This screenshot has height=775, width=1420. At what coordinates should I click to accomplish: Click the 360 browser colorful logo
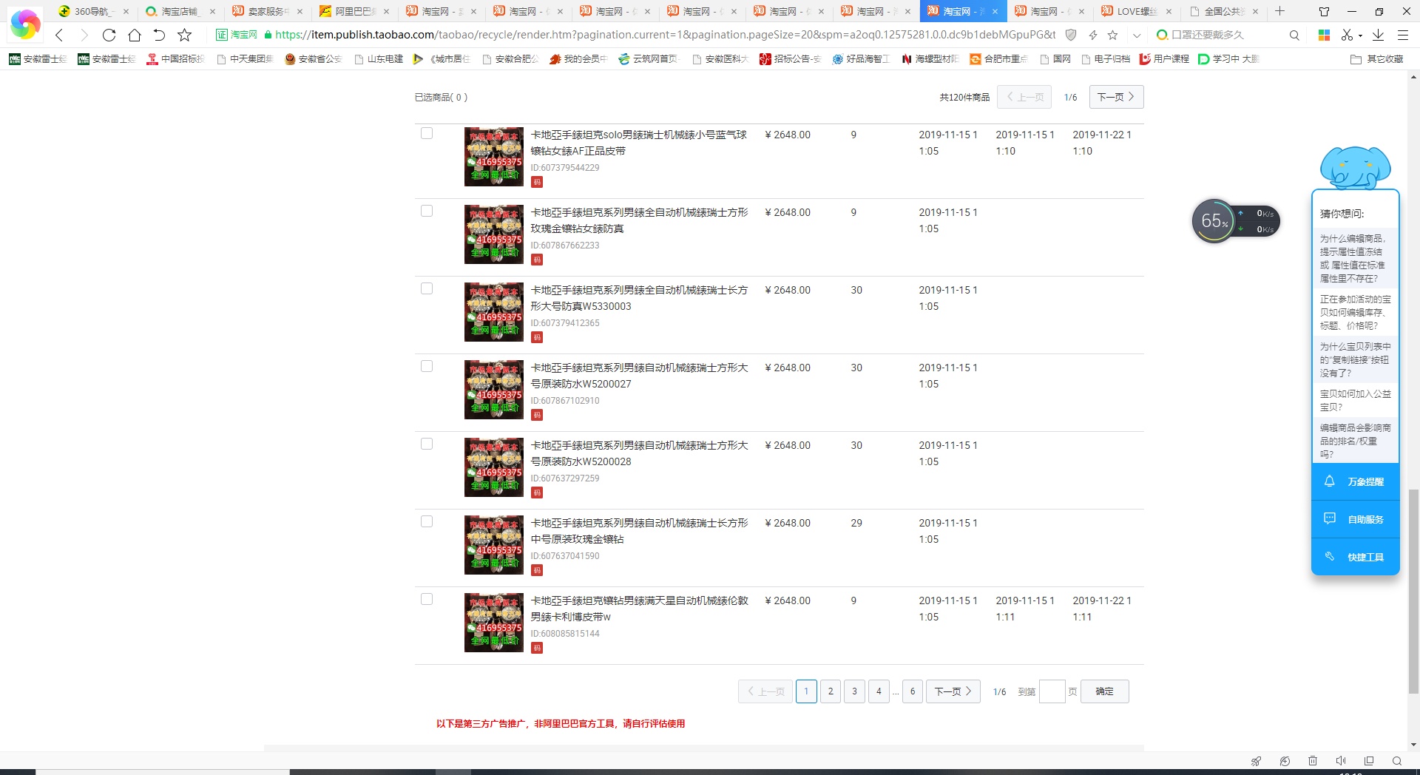tap(25, 24)
